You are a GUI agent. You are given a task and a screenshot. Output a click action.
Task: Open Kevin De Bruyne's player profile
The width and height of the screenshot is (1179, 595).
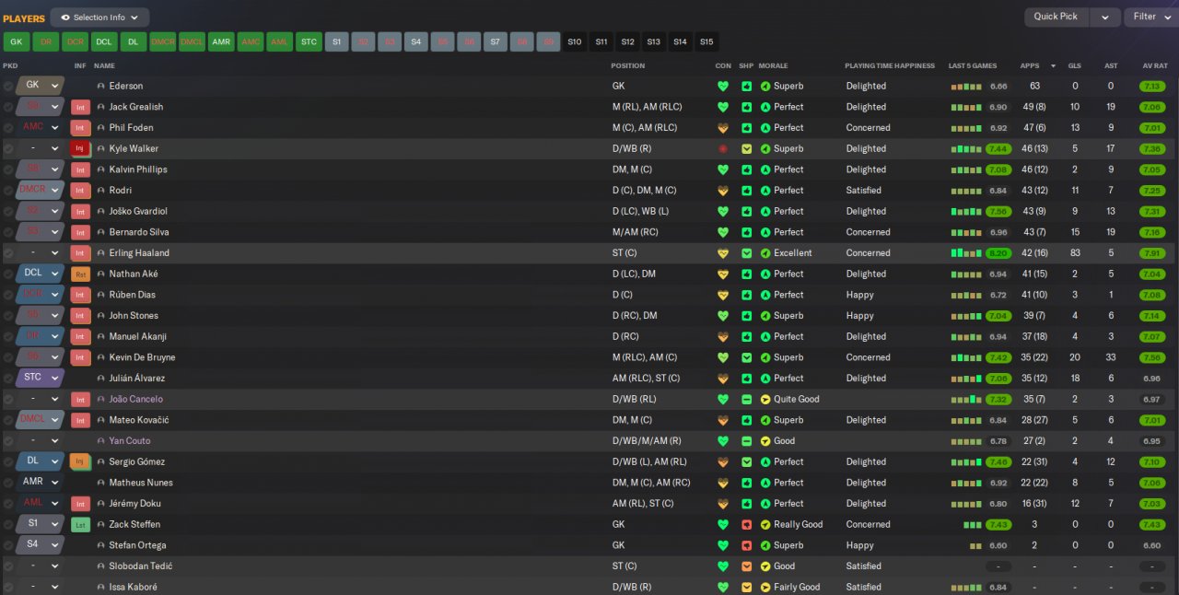pyautogui.click(x=142, y=357)
